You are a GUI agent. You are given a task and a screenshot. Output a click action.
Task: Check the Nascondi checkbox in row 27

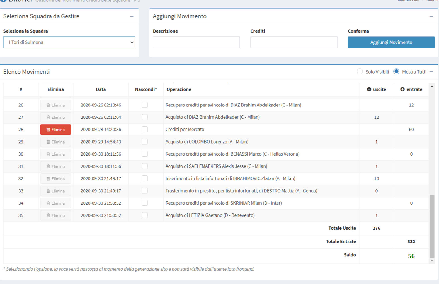(x=145, y=117)
